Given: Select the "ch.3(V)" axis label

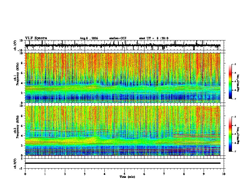Looking at the screenshot, I should click(15, 163).
